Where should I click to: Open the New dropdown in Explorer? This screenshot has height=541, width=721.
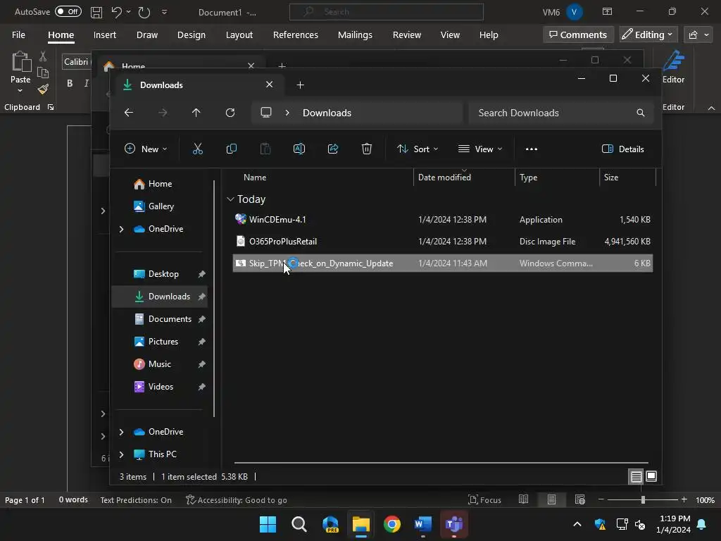tap(146, 149)
